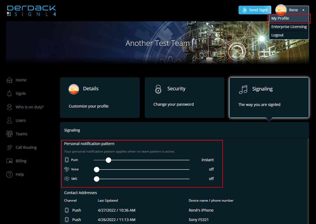
Task: Click the Push phone icon in notification pattern
Action: [x=67, y=160]
